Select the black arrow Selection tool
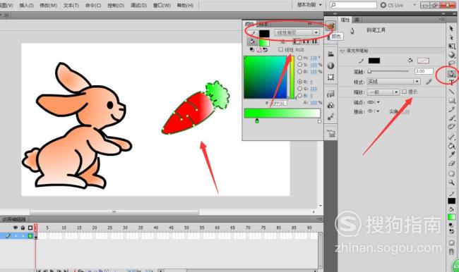Screen dimensions: 459x272 click(x=451, y=28)
